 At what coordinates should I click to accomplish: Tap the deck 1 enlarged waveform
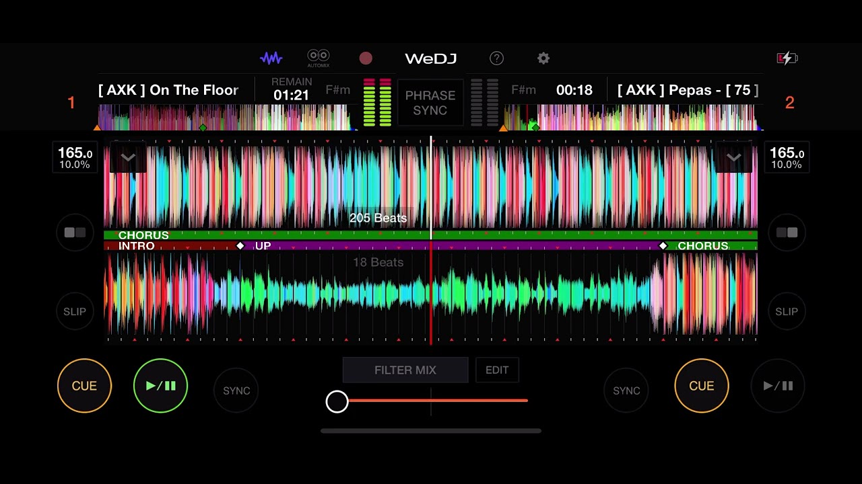431,187
